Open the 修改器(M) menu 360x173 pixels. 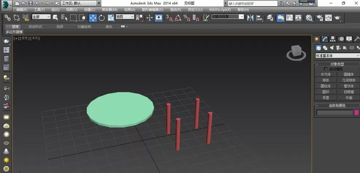[x=110, y=9]
